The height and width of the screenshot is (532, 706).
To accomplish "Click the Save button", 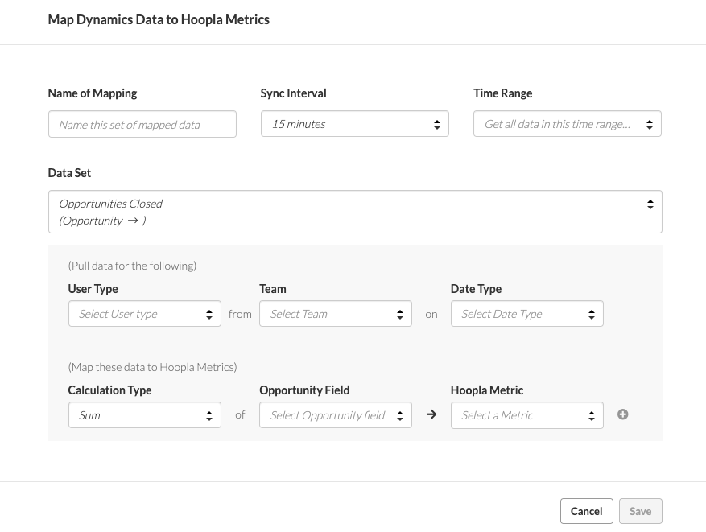I will click(x=640, y=511).
